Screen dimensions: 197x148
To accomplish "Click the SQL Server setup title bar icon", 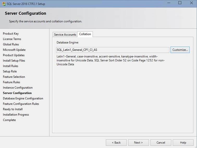I will tap(4, 4).
